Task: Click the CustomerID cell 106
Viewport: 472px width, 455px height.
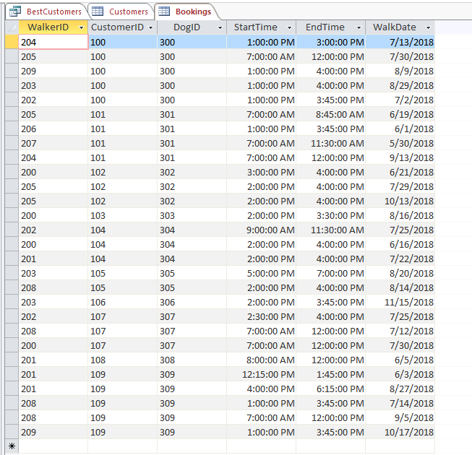Action: [122, 302]
